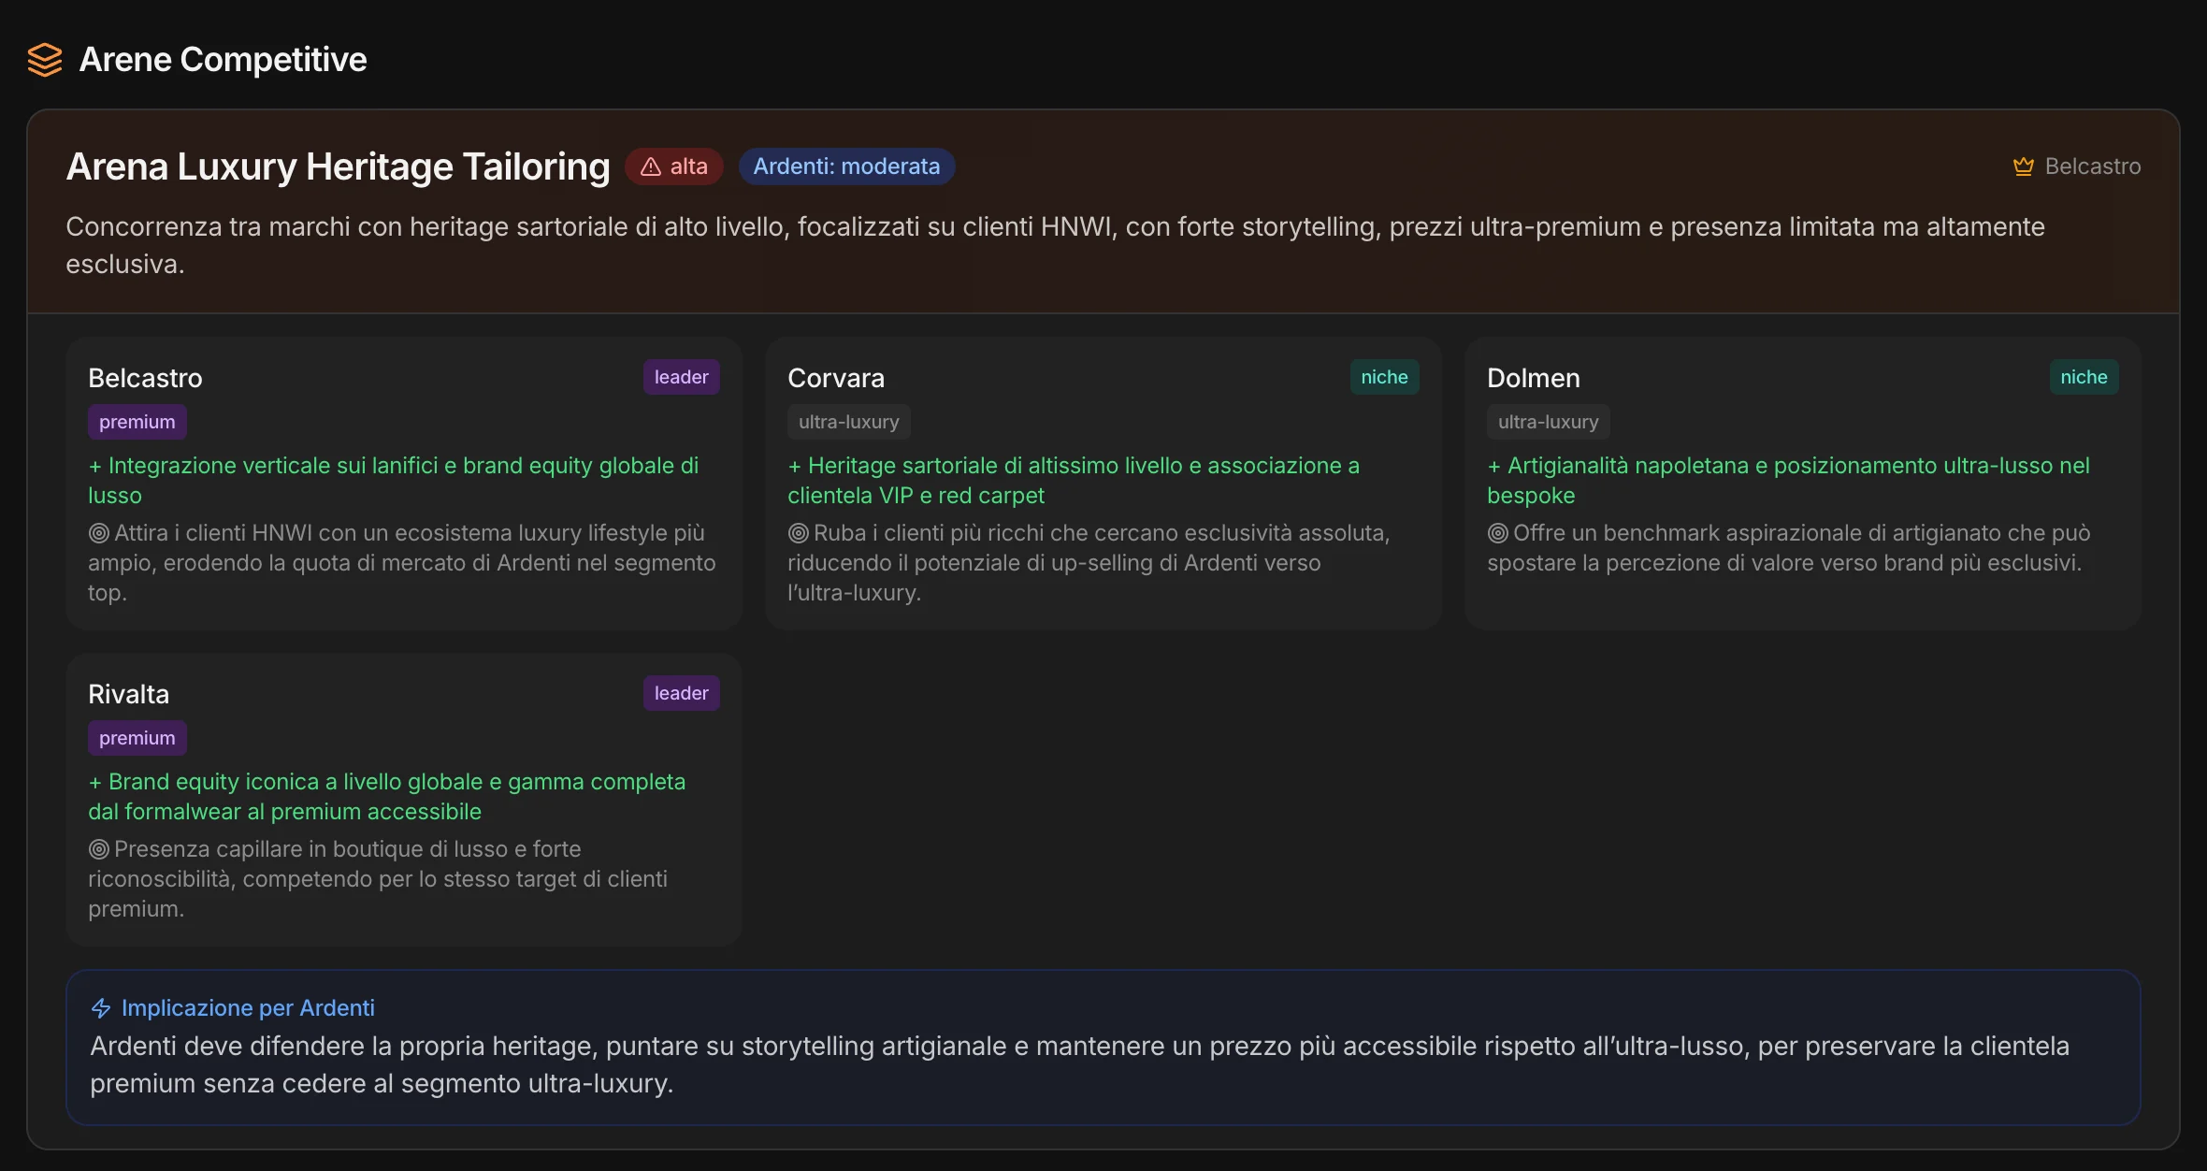Click the warning triangle icon in alta badge

651,166
